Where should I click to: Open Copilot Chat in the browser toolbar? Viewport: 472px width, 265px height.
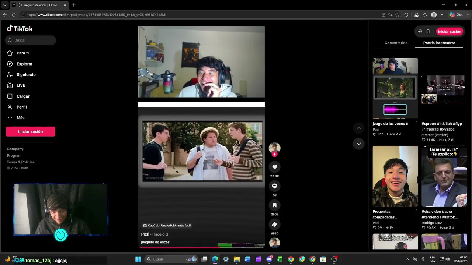point(456,15)
